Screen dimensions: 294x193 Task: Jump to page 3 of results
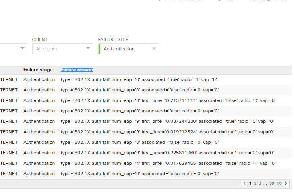tap(260, 183)
